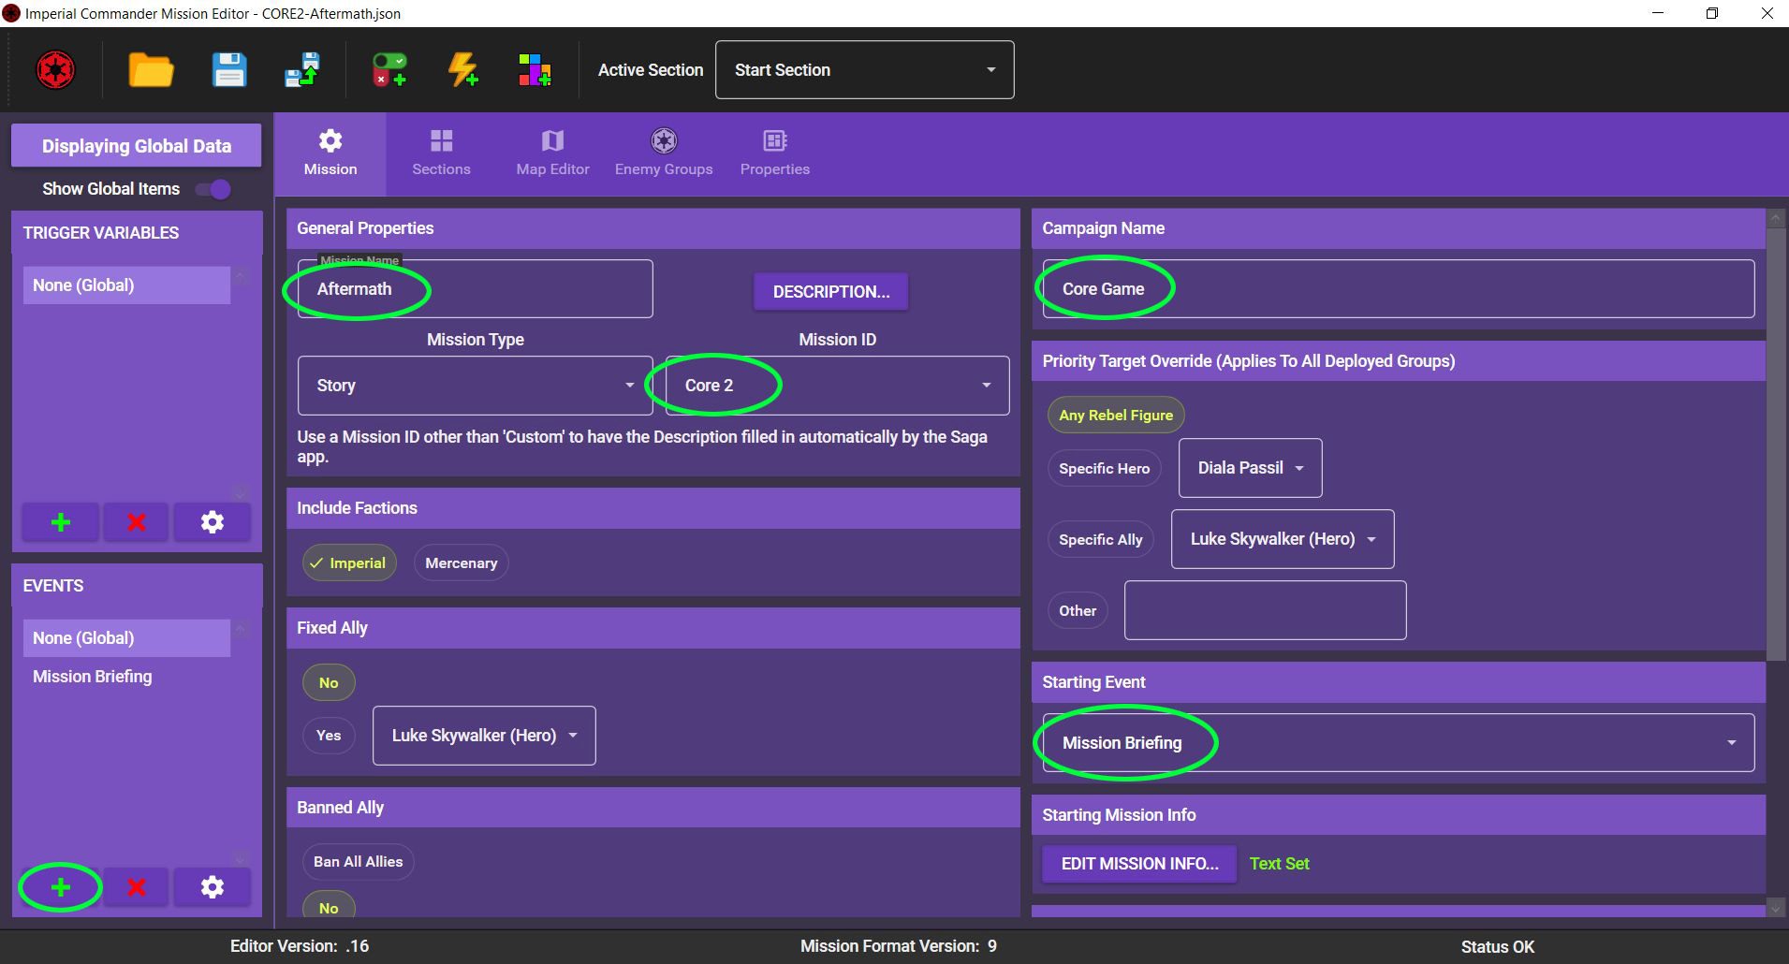The image size is (1789, 964).
Task: Open the Properties tab
Action: pyautogui.click(x=775, y=153)
